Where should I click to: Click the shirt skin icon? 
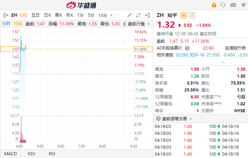(x=244, y=5)
